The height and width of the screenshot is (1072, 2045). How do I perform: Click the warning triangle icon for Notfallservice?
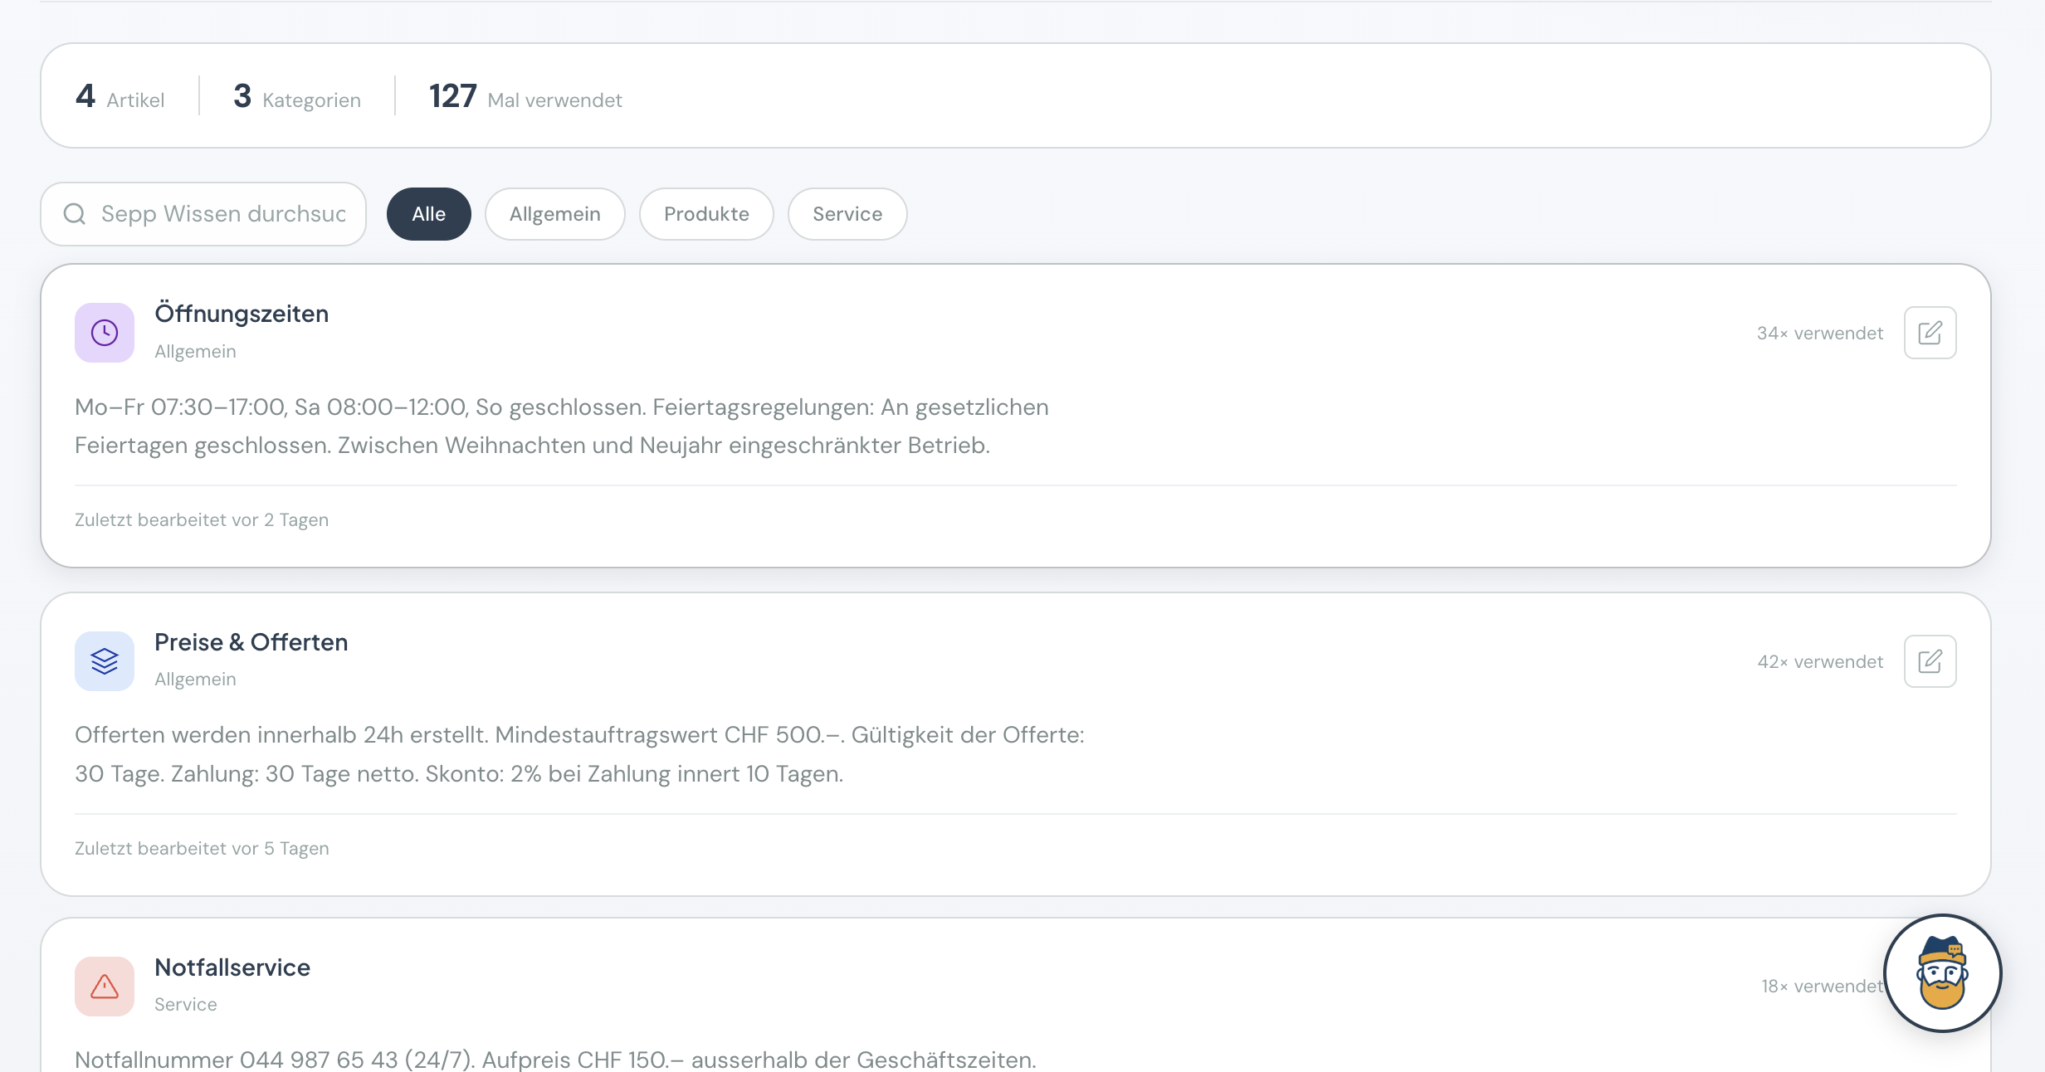tap(105, 987)
